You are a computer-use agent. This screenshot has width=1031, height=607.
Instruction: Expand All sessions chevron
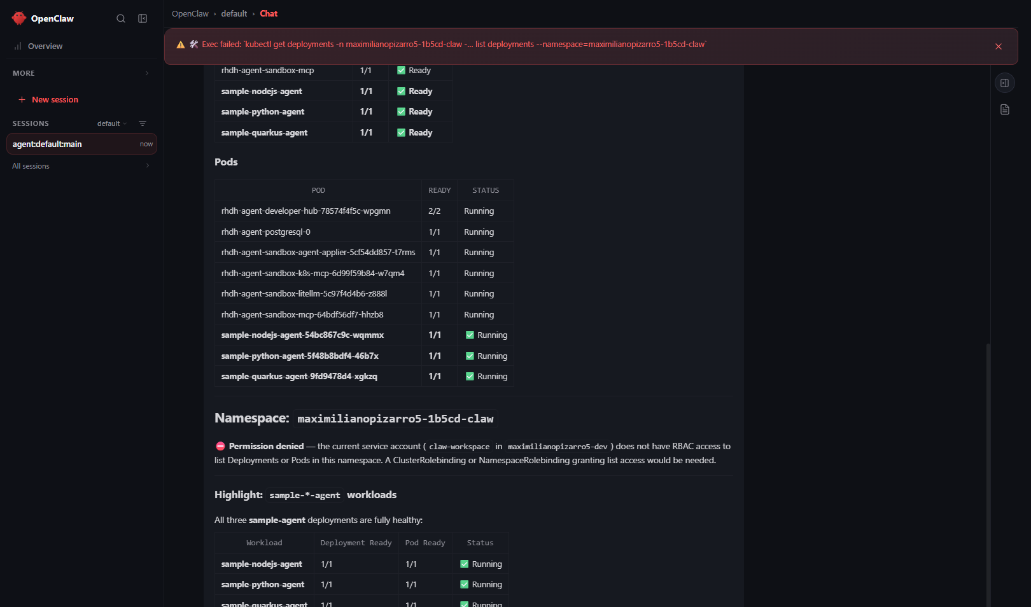pos(148,166)
